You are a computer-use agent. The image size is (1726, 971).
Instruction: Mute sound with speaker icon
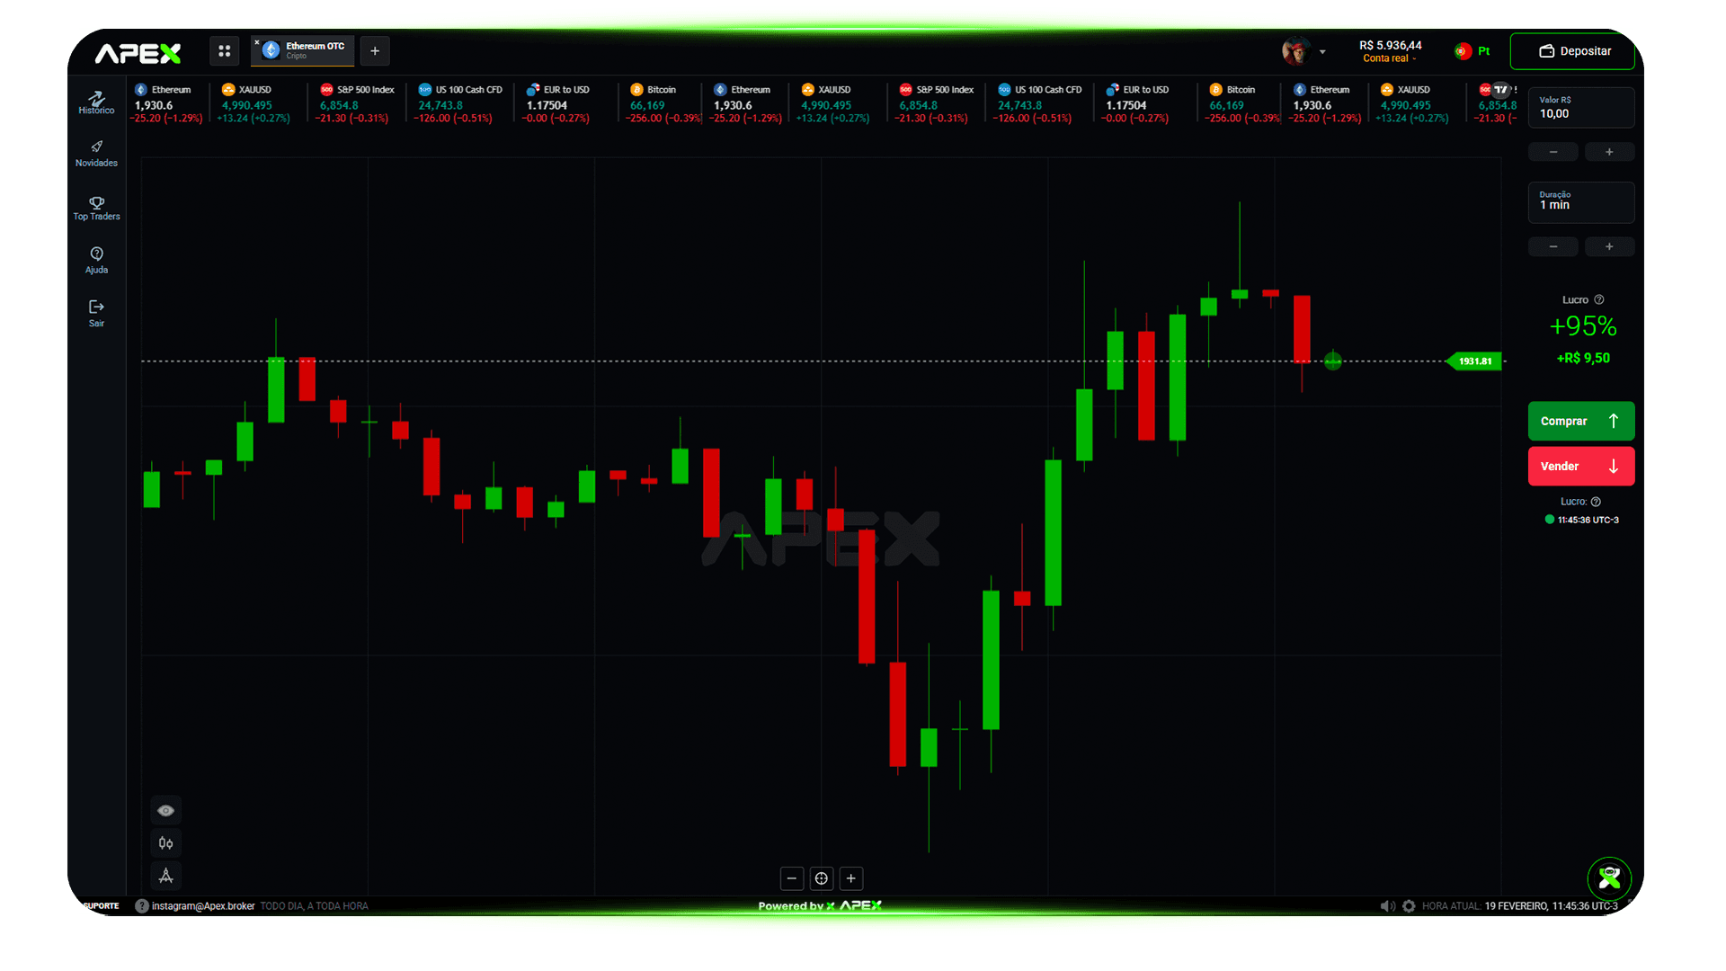(x=1387, y=906)
